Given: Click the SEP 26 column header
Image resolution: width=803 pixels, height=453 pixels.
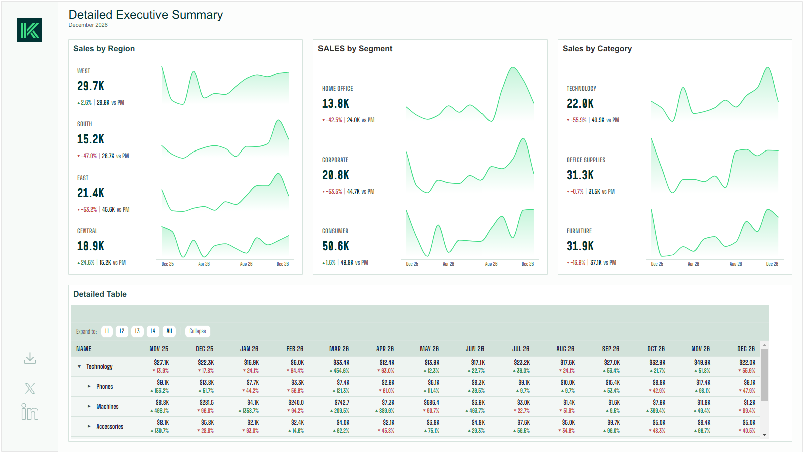Looking at the screenshot, I should click(x=611, y=349).
